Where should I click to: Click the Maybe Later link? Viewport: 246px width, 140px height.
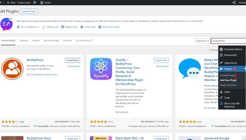(x=71, y=27)
